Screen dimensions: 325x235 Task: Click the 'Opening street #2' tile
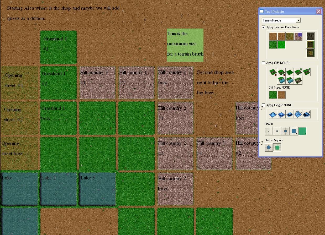tap(20, 118)
